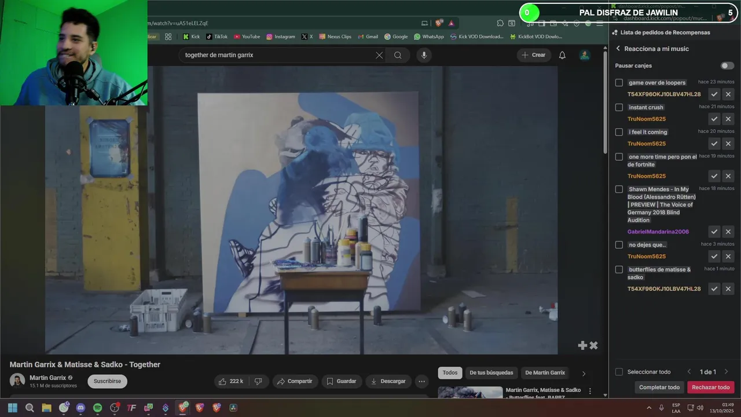Accept the 'game over de loopers' request
Screen dimensions: 741x417
[x=714, y=94]
